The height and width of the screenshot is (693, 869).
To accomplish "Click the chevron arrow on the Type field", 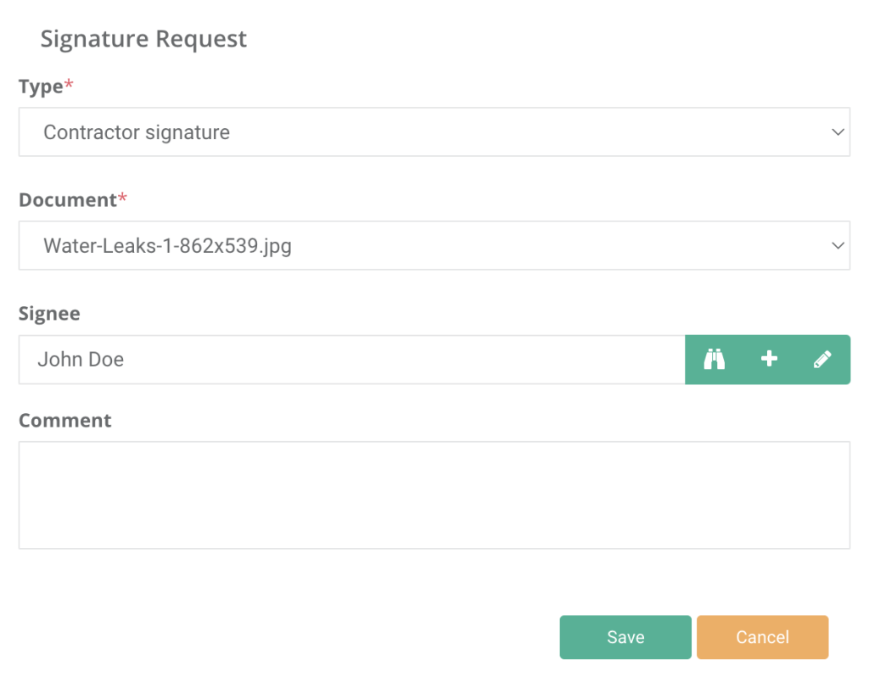I will coord(838,132).
